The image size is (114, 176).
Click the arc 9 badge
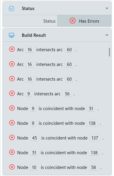pyautogui.click(x=29, y=94)
